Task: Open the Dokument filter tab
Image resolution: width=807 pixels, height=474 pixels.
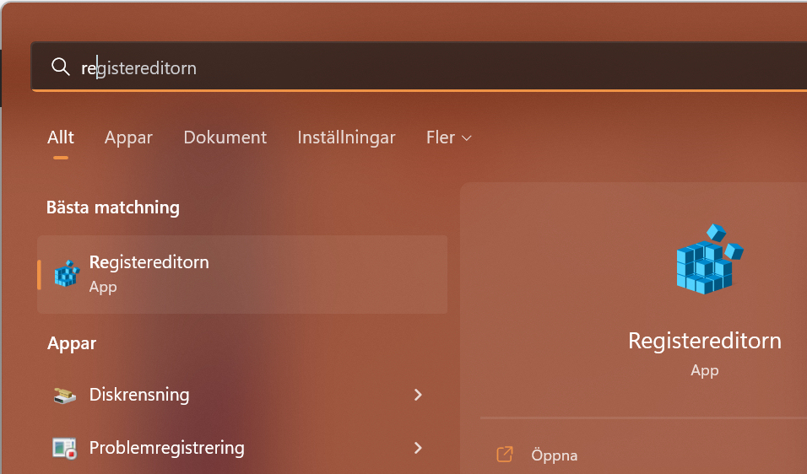Action: 225,137
